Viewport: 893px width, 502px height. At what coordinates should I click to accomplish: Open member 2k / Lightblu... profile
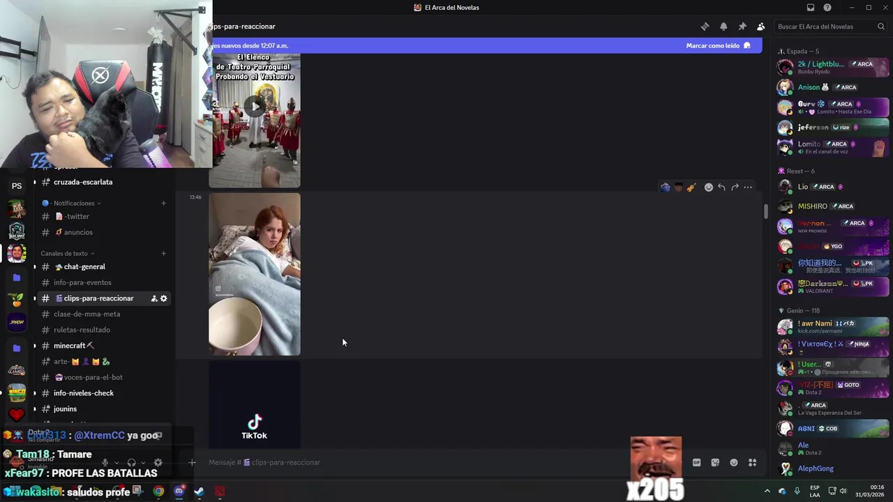point(833,67)
